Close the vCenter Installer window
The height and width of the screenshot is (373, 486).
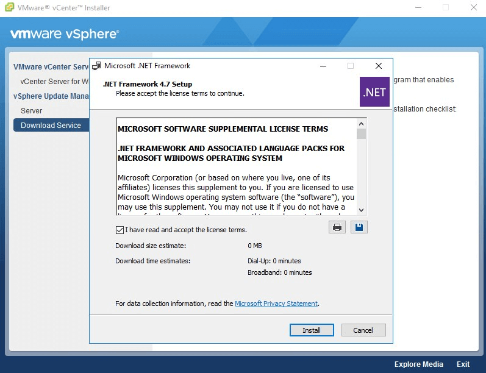474,7
